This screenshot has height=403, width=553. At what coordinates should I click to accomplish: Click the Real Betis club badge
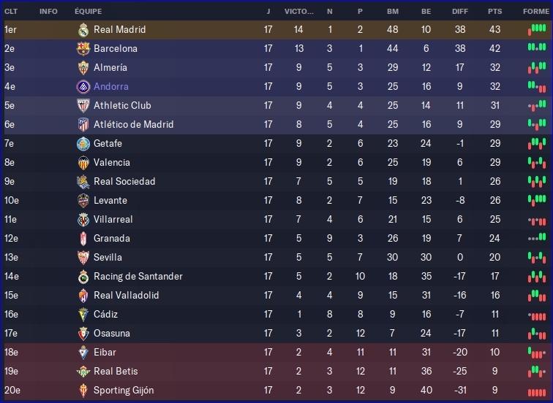[x=83, y=372]
